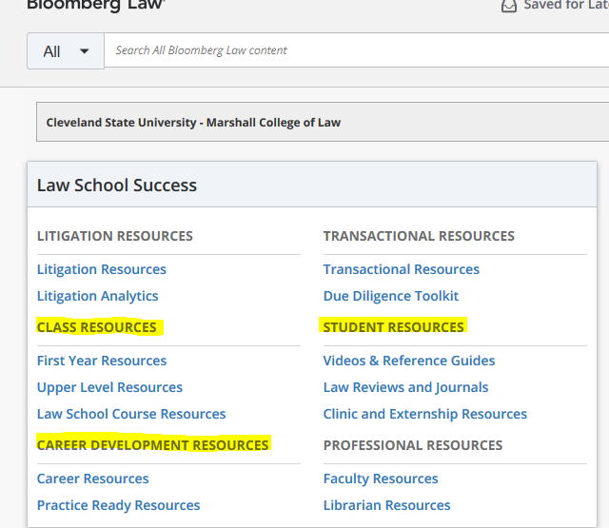The height and width of the screenshot is (528, 609).
Task: Open Law School Course Resources
Action: (x=131, y=414)
